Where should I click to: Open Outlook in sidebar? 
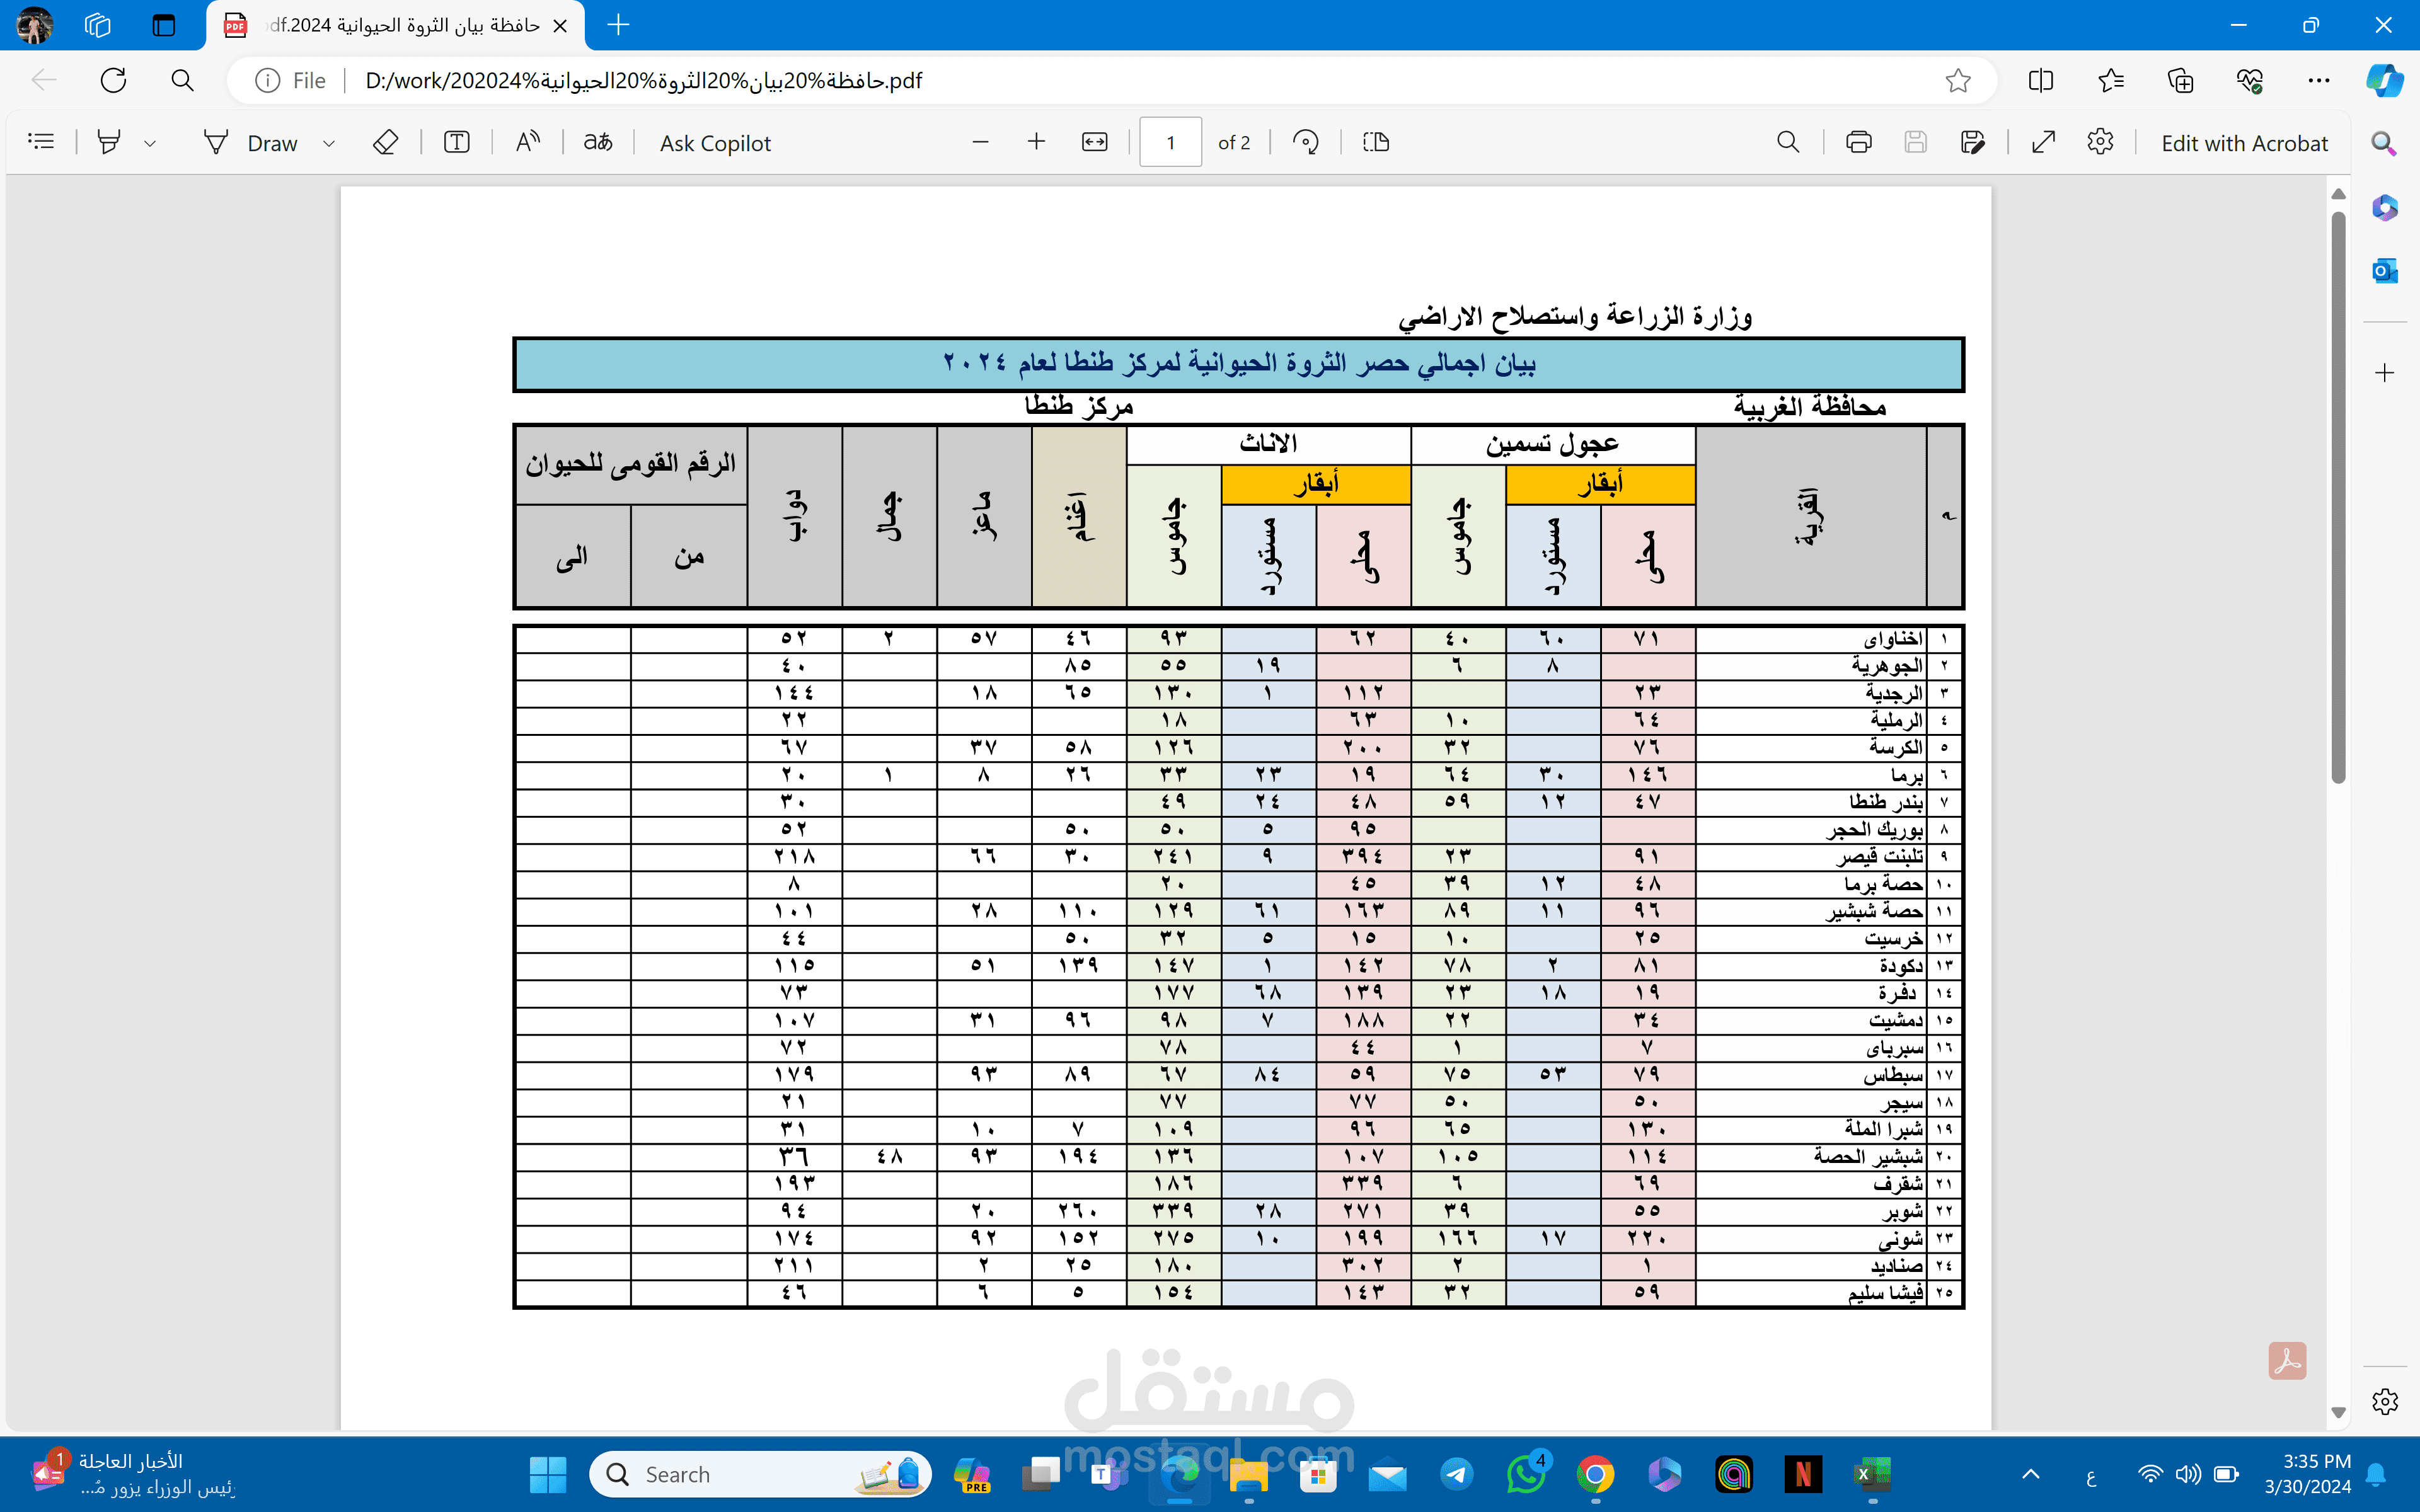[x=2384, y=270]
